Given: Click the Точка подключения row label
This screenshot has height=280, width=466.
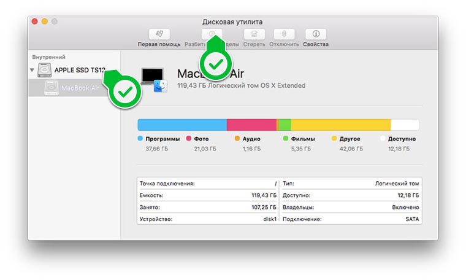Looking at the screenshot, I should tap(167, 184).
